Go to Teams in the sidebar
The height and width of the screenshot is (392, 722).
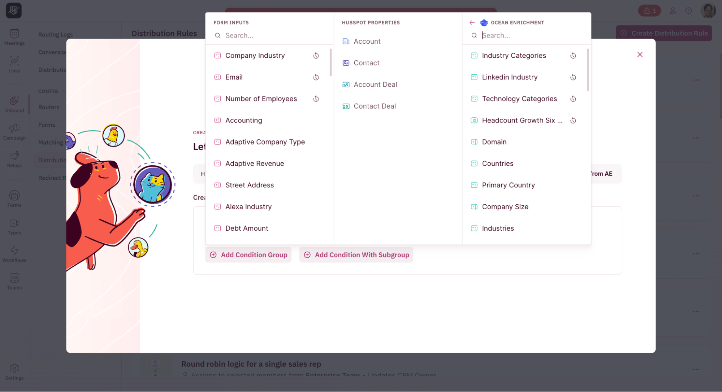tap(14, 282)
